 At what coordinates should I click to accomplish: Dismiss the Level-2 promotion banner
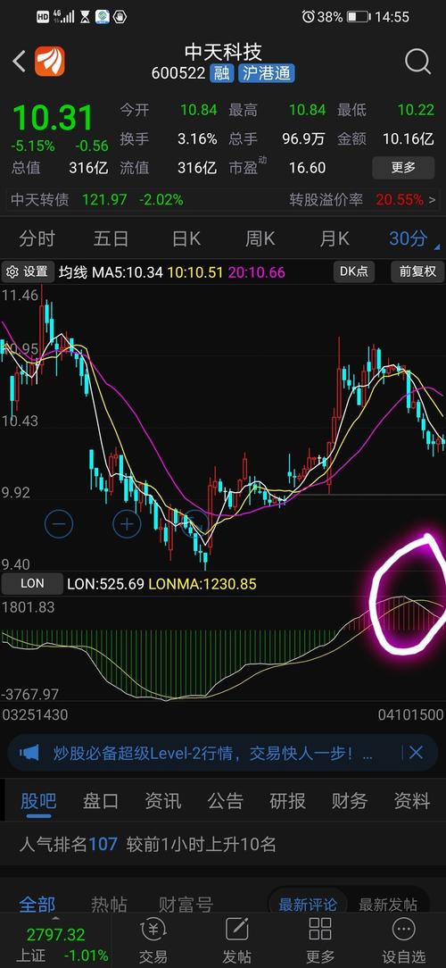417,753
